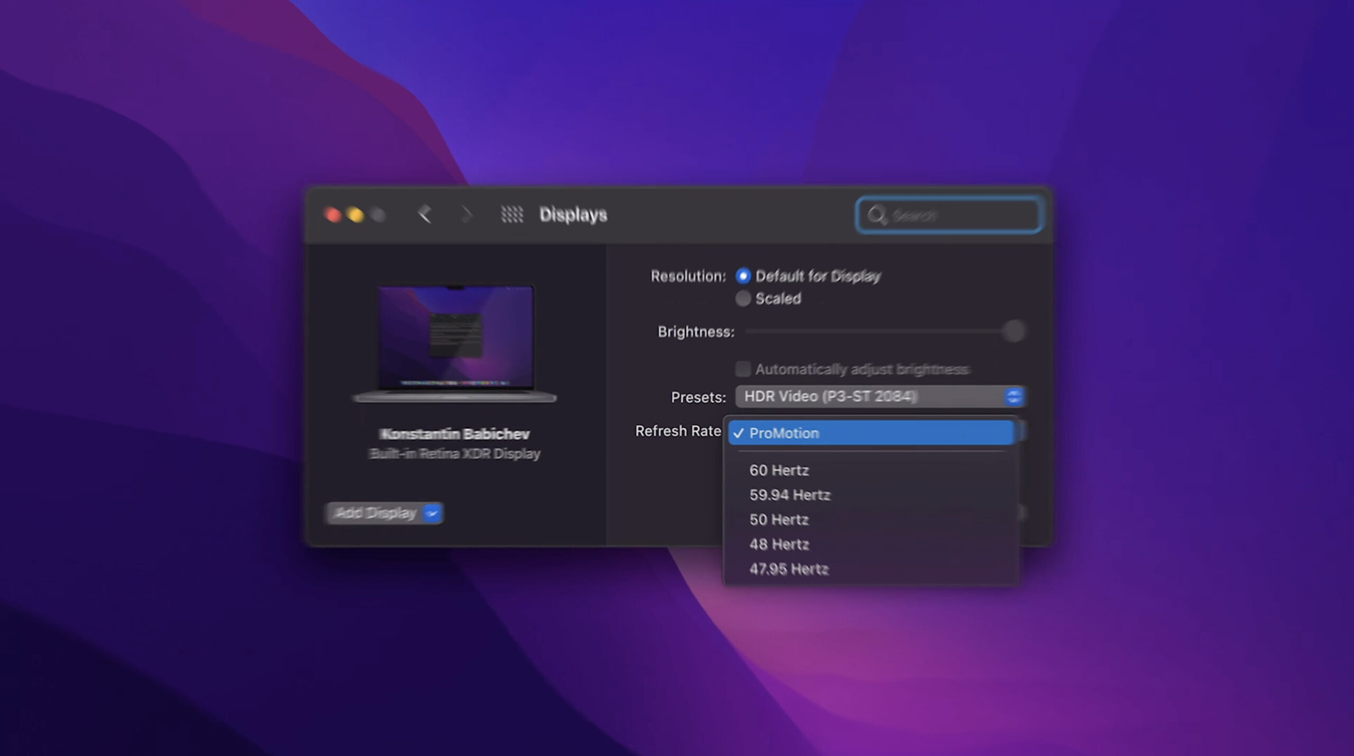Image resolution: width=1354 pixels, height=756 pixels.
Task: Select 59.94 Hertz from the list
Action: coord(789,495)
